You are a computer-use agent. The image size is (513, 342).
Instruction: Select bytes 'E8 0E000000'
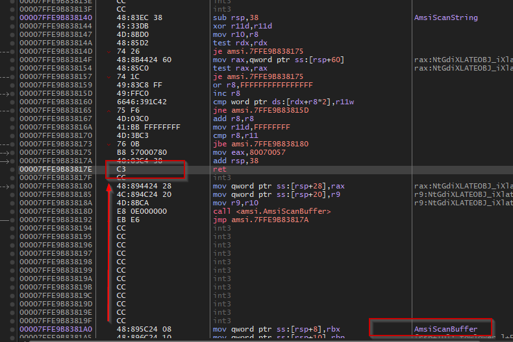[x=142, y=211]
